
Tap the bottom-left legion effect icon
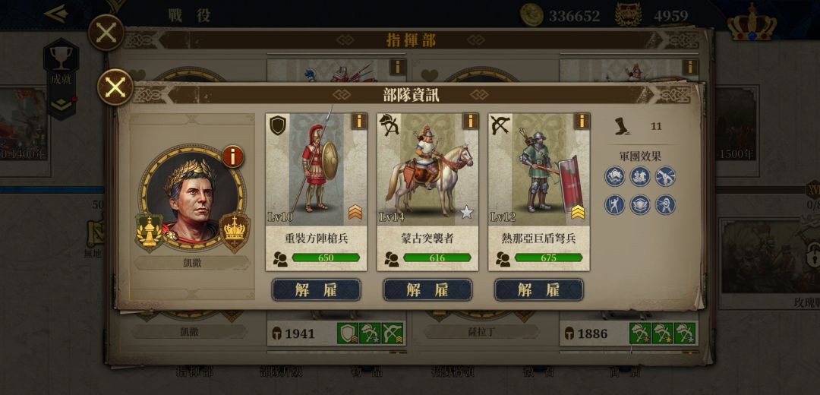(x=615, y=204)
